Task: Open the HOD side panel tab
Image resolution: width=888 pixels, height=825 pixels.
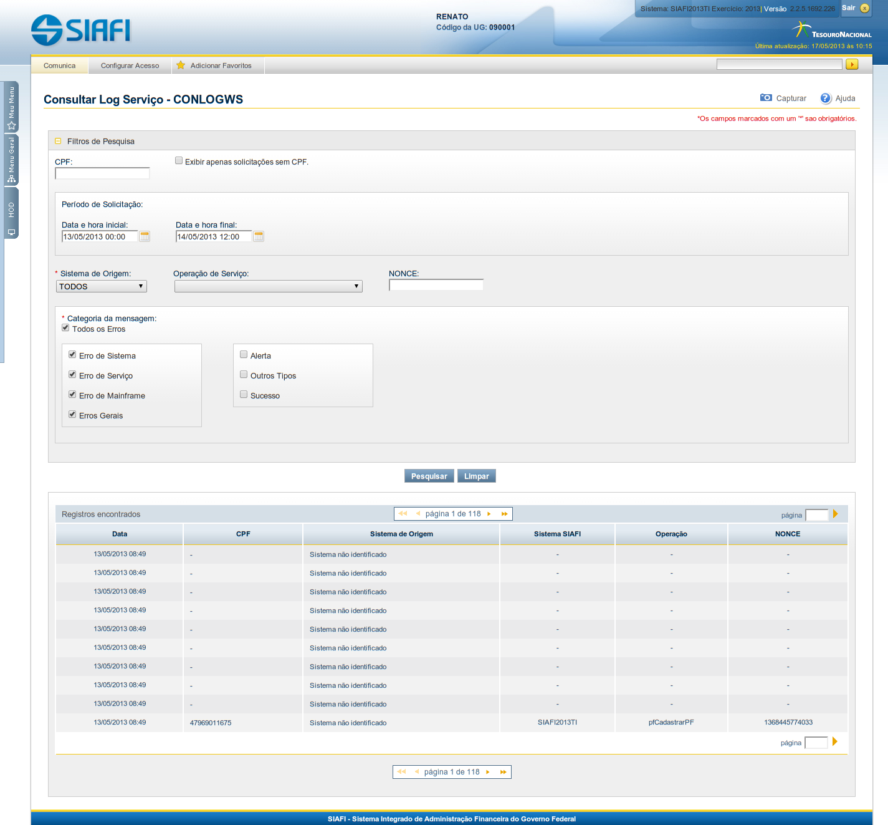Action: 11,214
